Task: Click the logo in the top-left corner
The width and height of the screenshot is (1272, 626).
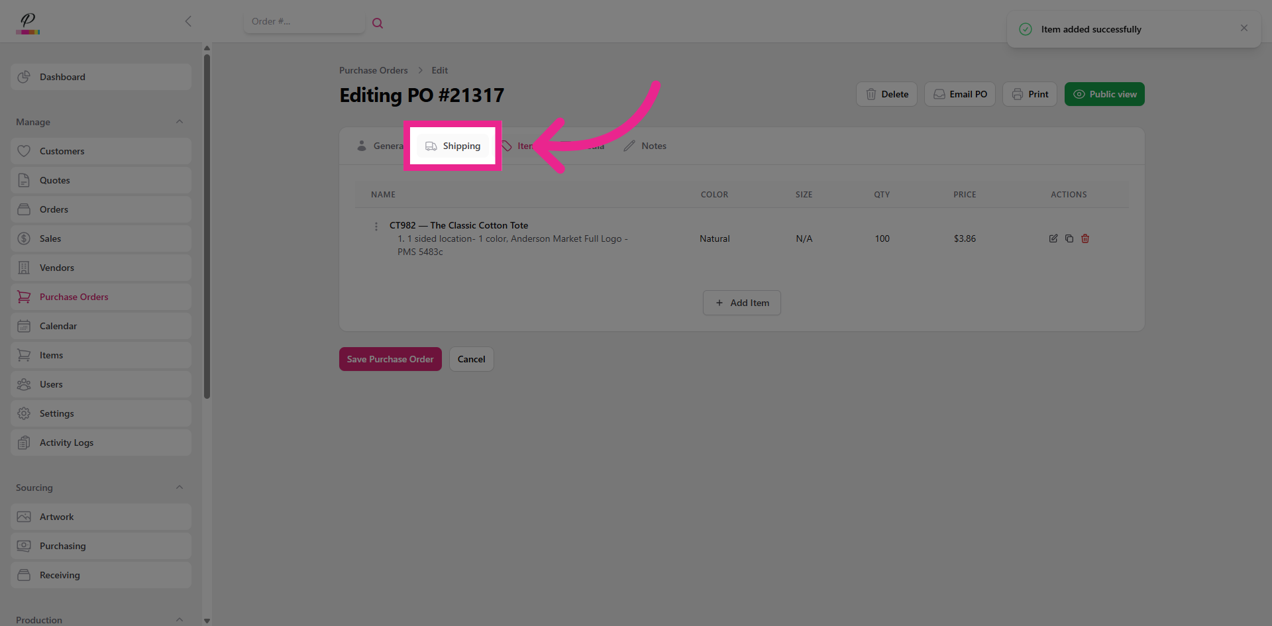Action: coord(28,23)
